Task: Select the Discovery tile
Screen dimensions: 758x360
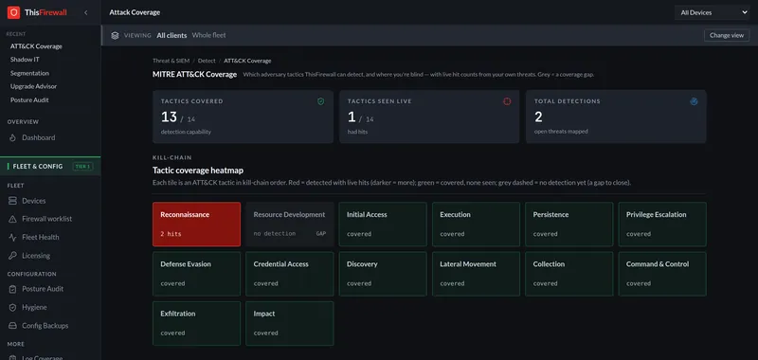Action: [383, 274]
